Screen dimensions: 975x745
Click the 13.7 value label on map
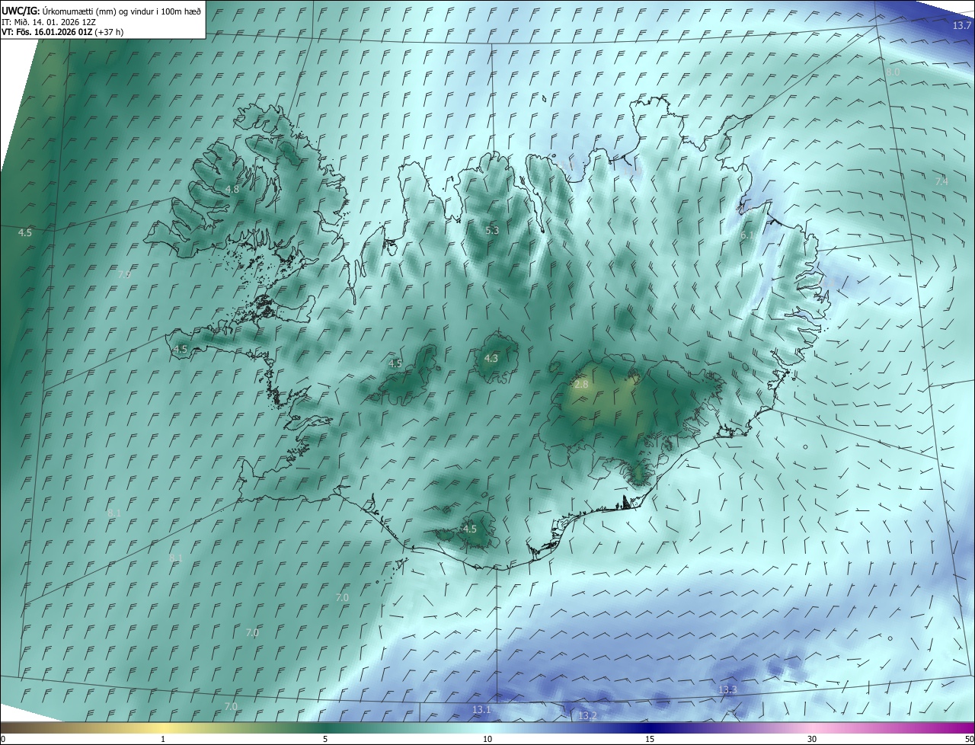coord(962,26)
